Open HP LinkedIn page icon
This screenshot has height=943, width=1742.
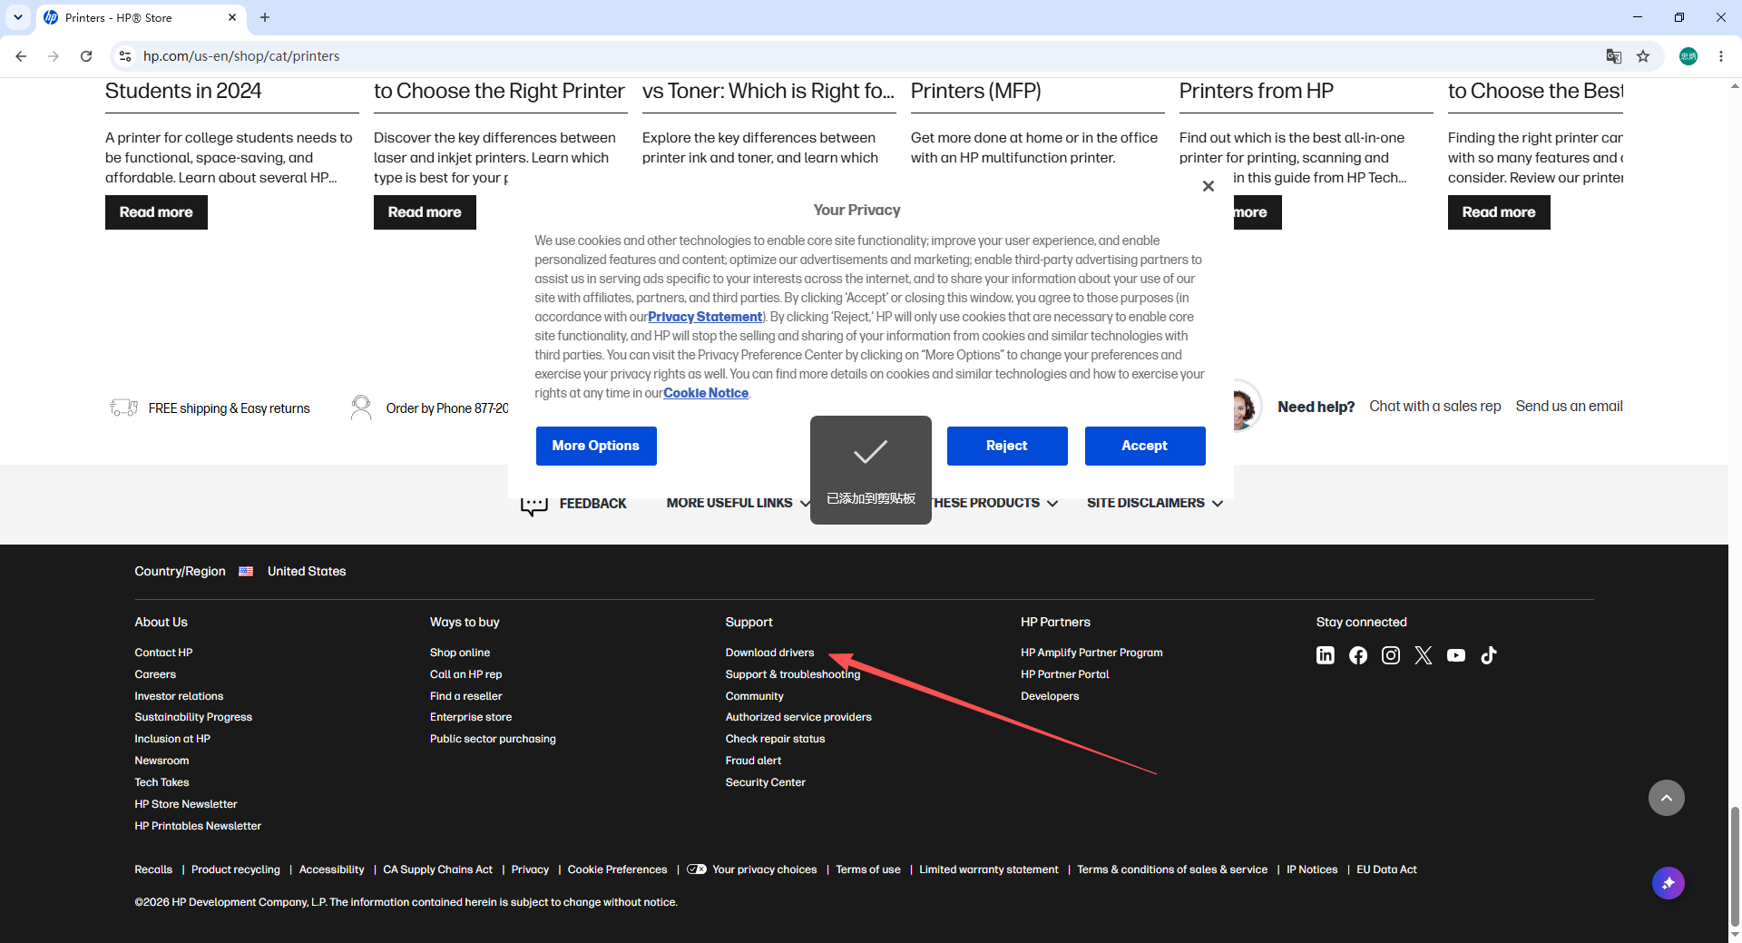coord(1325,655)
